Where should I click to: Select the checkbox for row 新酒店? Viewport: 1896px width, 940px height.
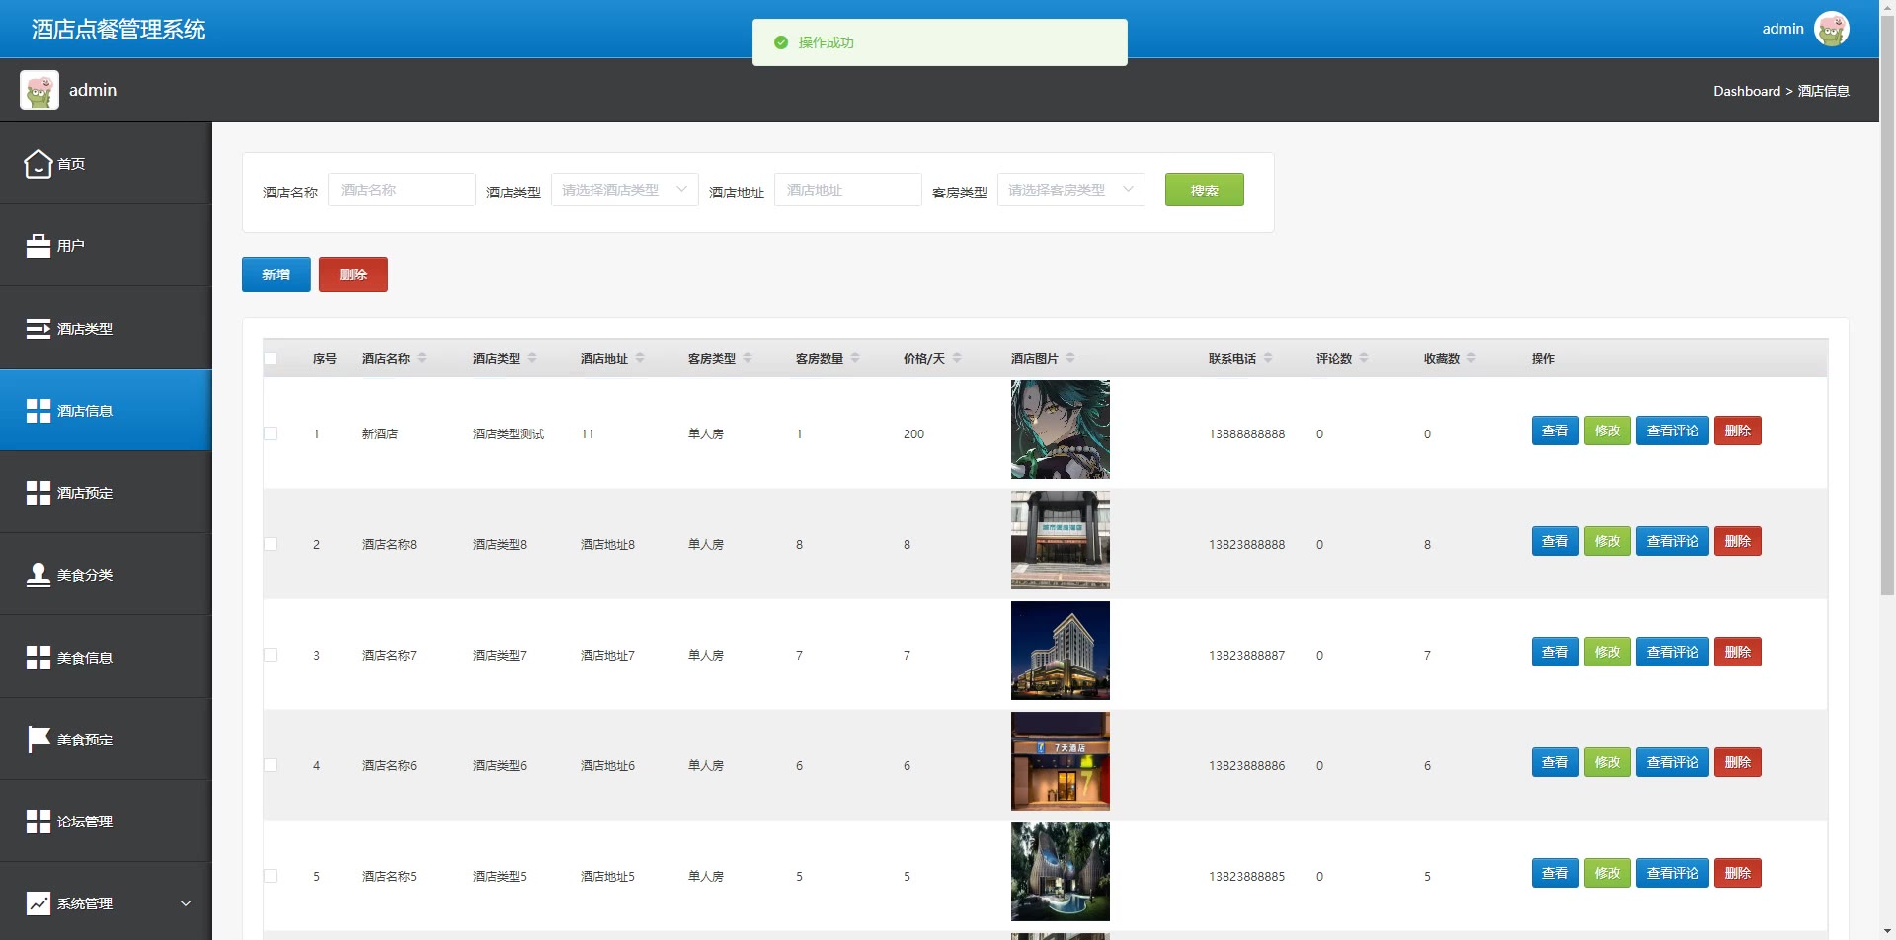tap(271, 433)
